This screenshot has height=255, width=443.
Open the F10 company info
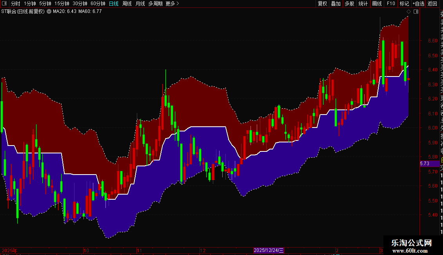tap(391, 4)
